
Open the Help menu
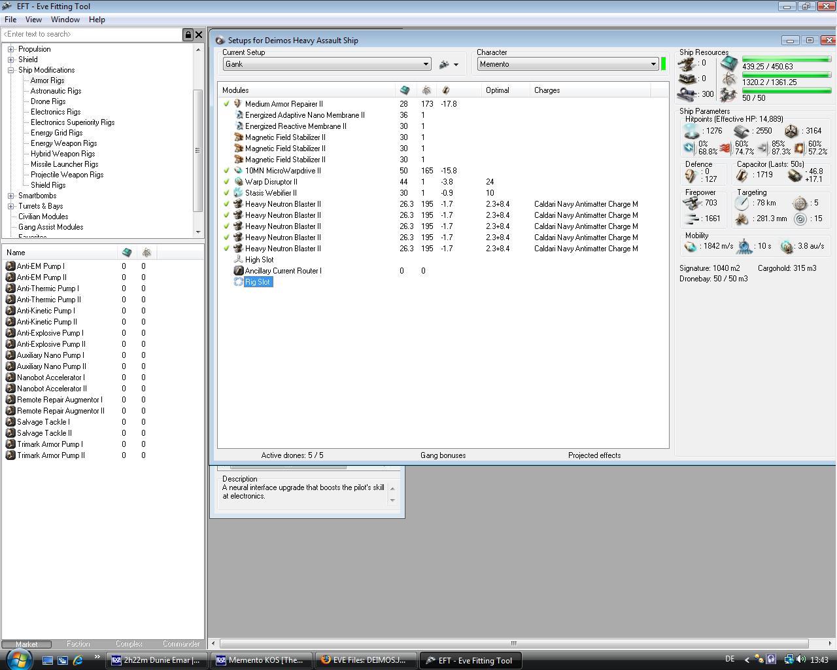coord(97,20)
